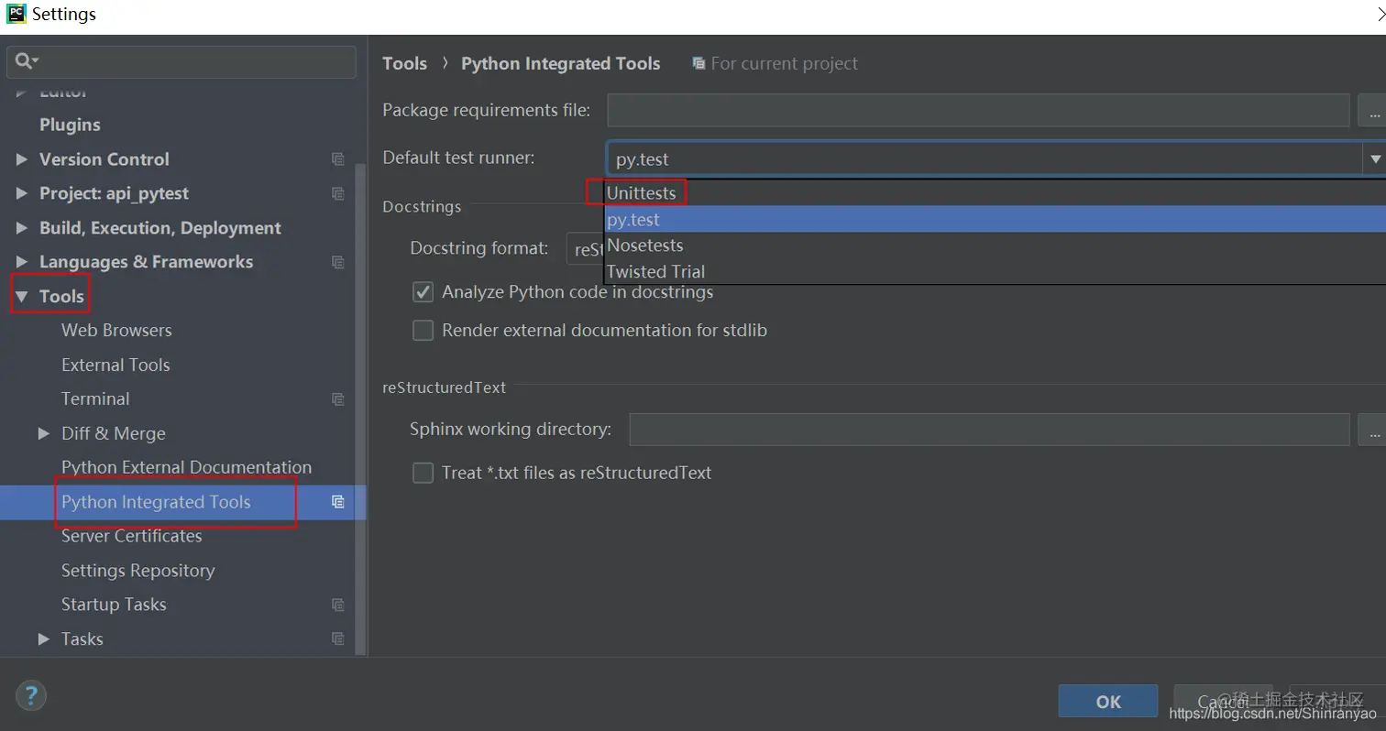This screenshot has height=731, width=1386.
Task: Click the PyCharm logo in the title bar
Action: click(x=16, y=14)
